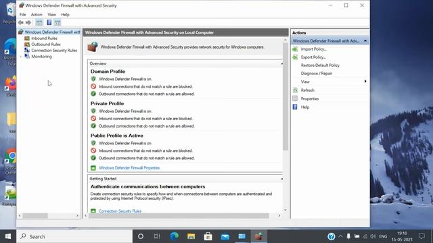This screenshot has height=243, width=433.
Task: Click Refresh in the Actions pane
Action: click(x=307, y=90)
